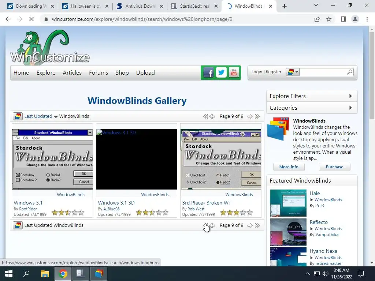Go to previous page using bottom left arrow
Image resolution: width=375 pixels, height=281 pixels.
212,225
